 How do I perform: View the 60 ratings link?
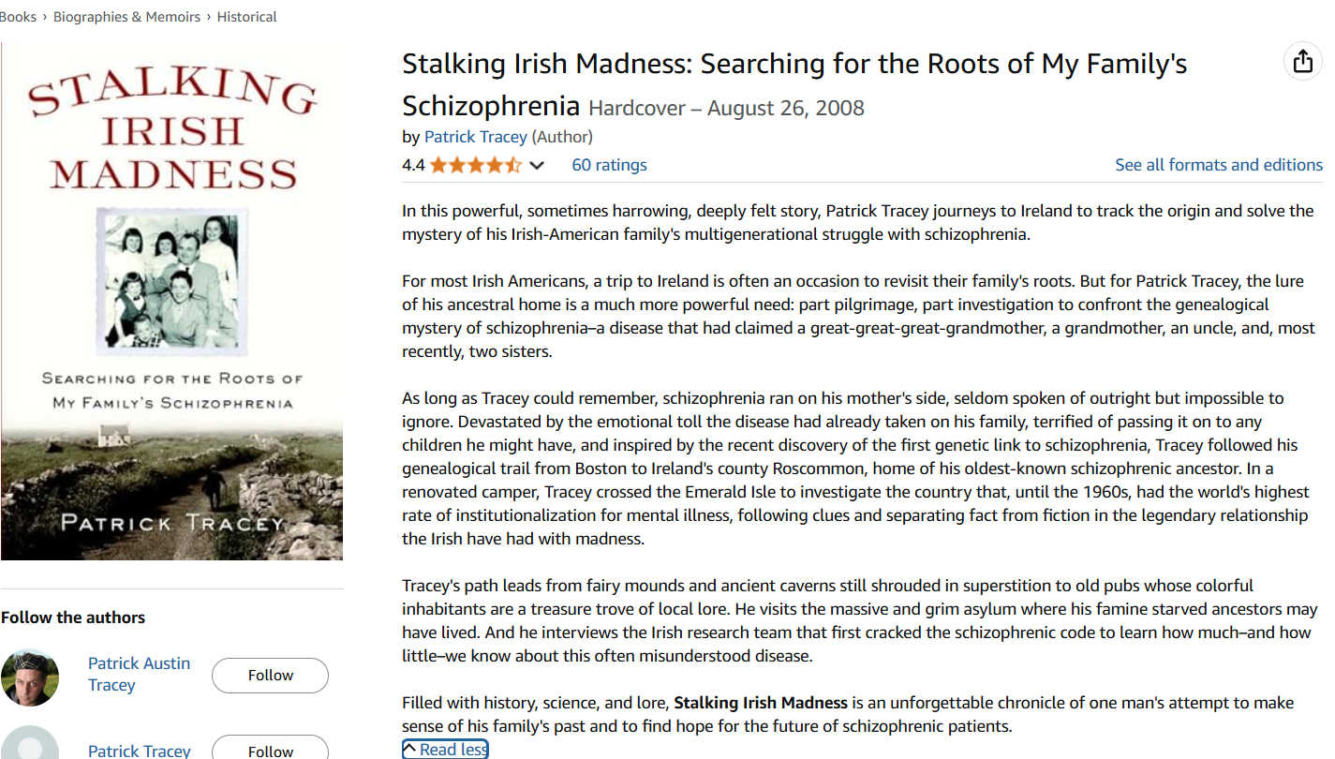(x=609, y=165)
